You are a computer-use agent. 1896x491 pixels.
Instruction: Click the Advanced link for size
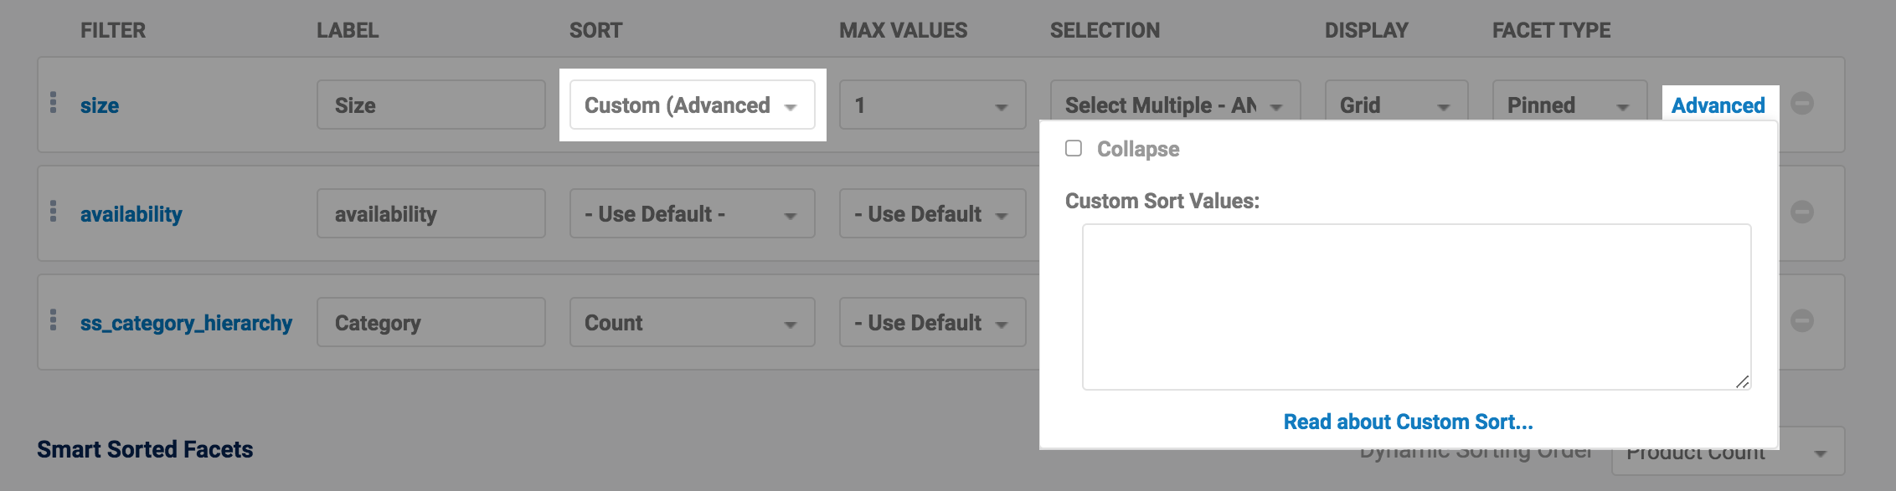click(1718, 105)
